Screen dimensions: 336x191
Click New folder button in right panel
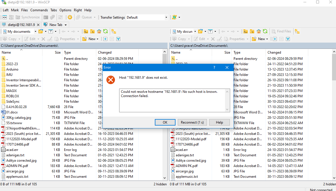coord(260,39)
